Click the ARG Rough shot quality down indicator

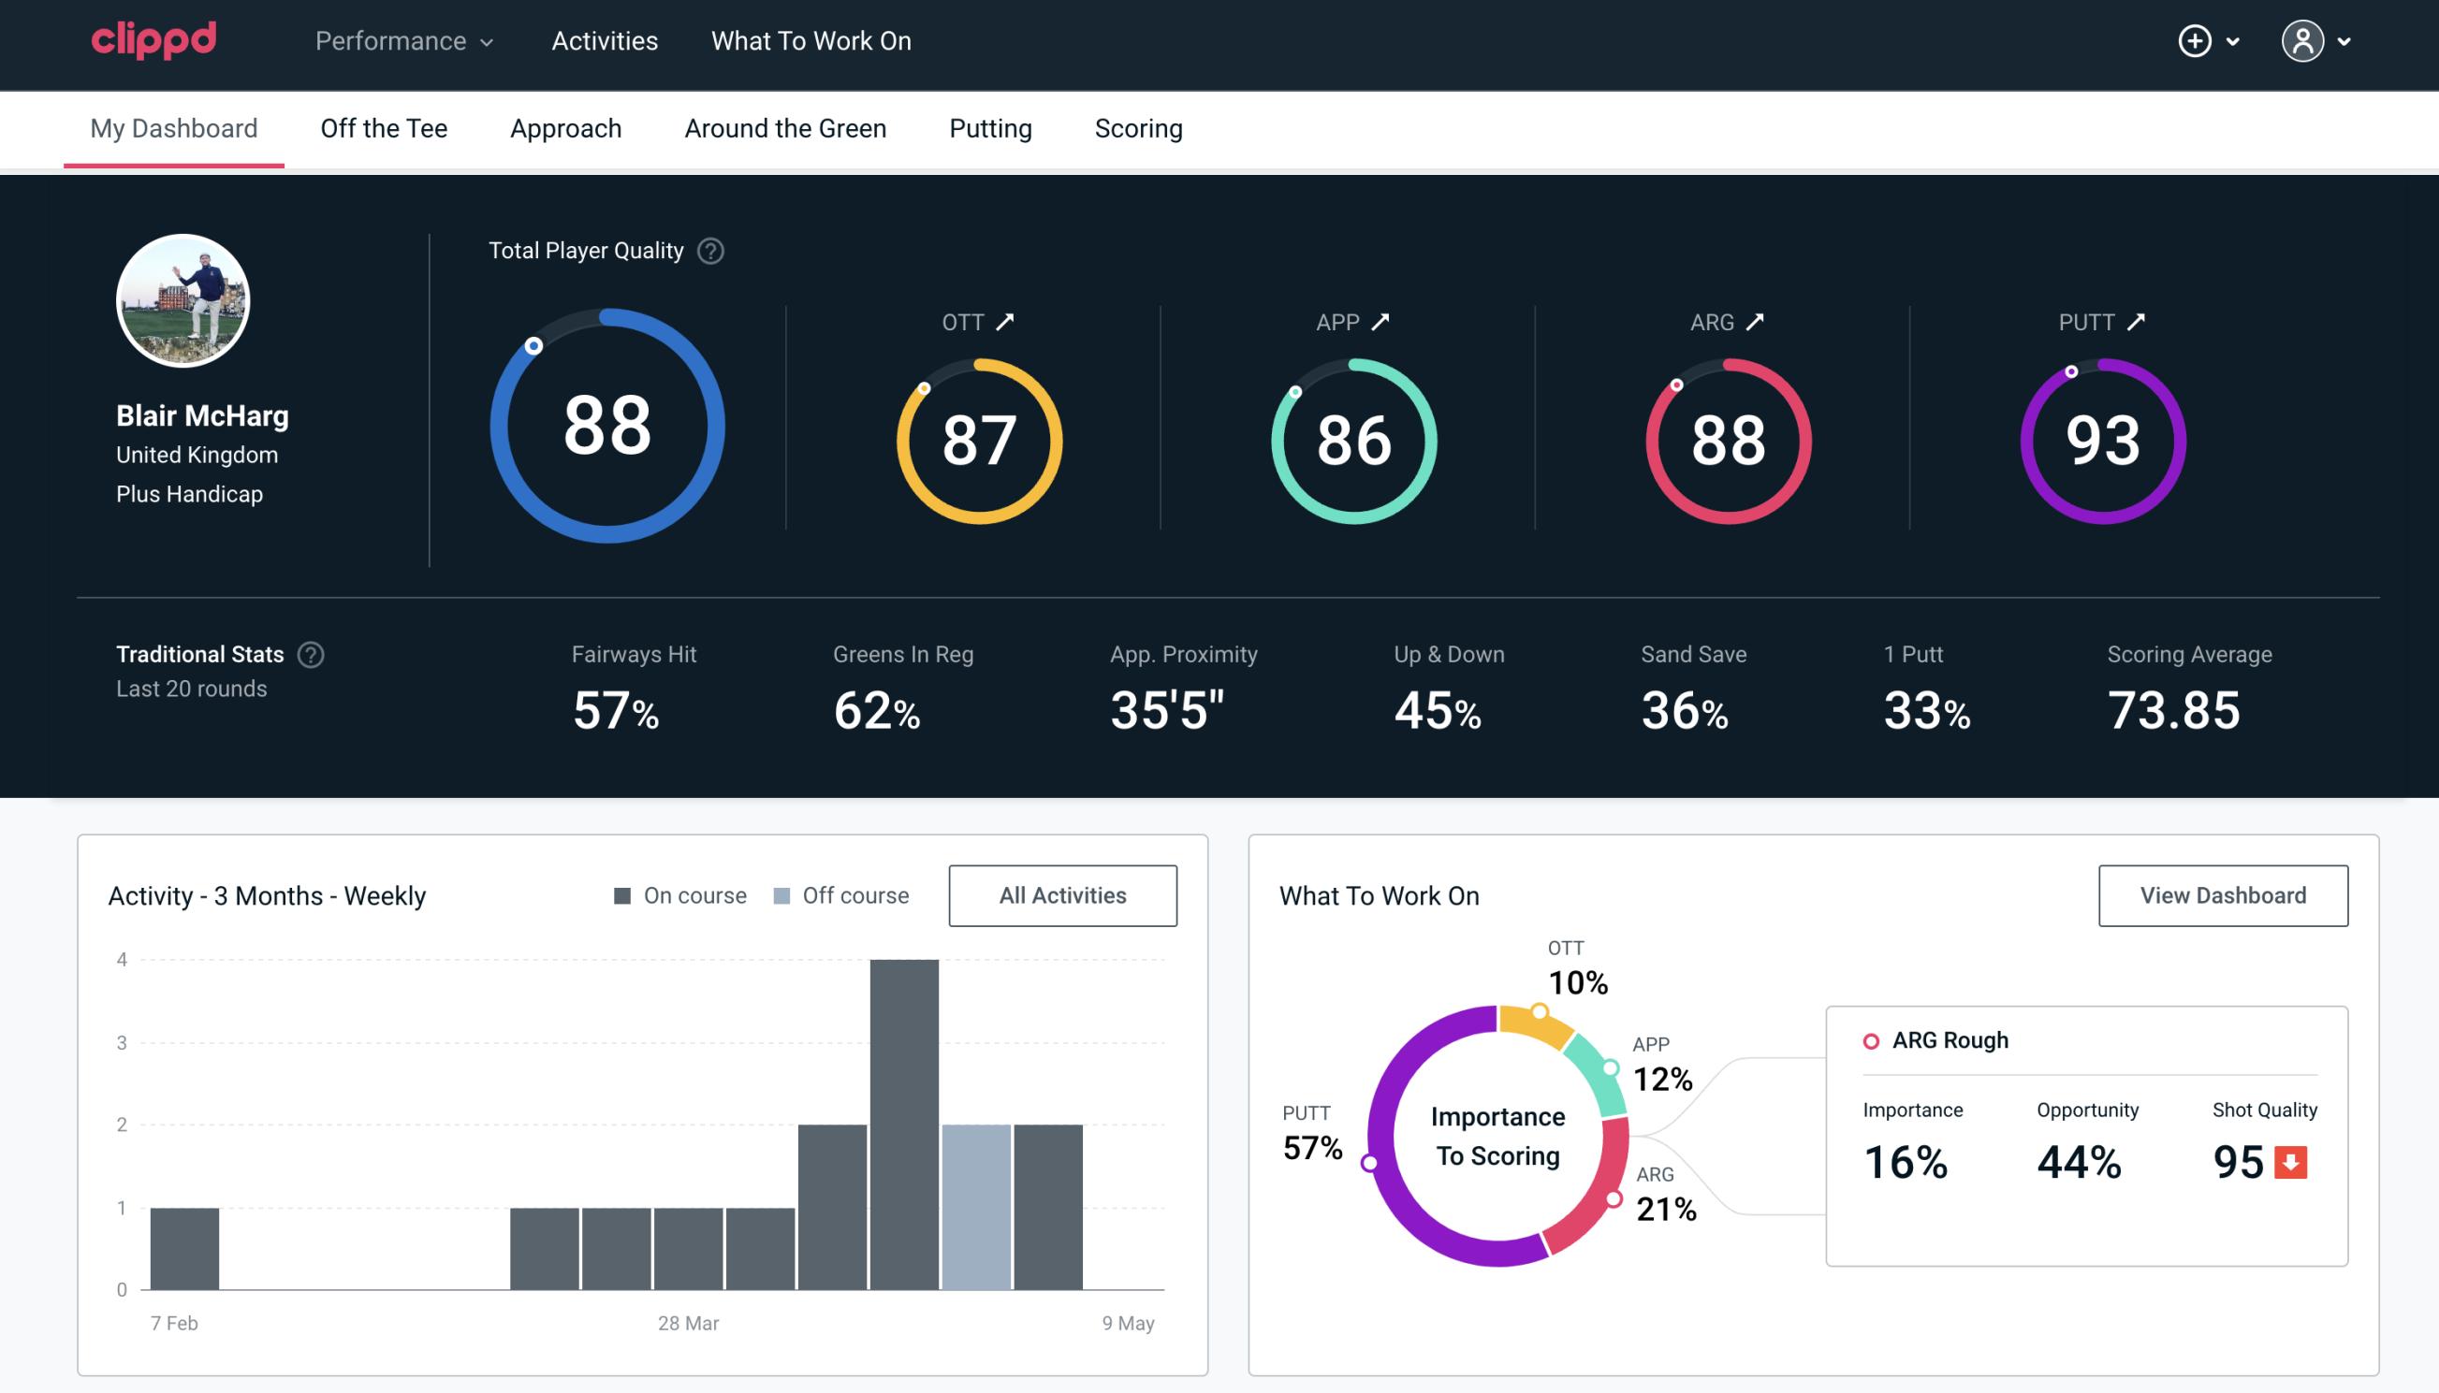click(x=2293, y=1158)
